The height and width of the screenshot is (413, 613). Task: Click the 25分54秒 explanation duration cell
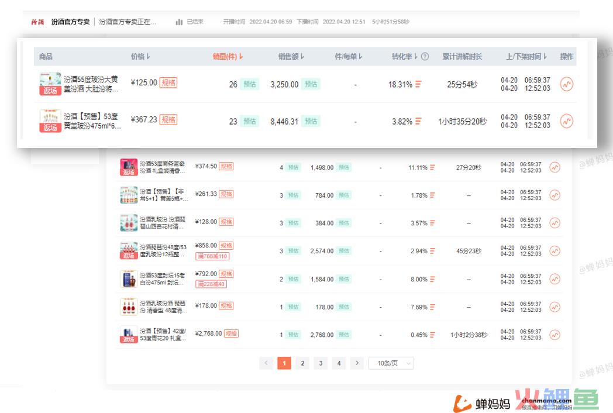click(463, 84)
